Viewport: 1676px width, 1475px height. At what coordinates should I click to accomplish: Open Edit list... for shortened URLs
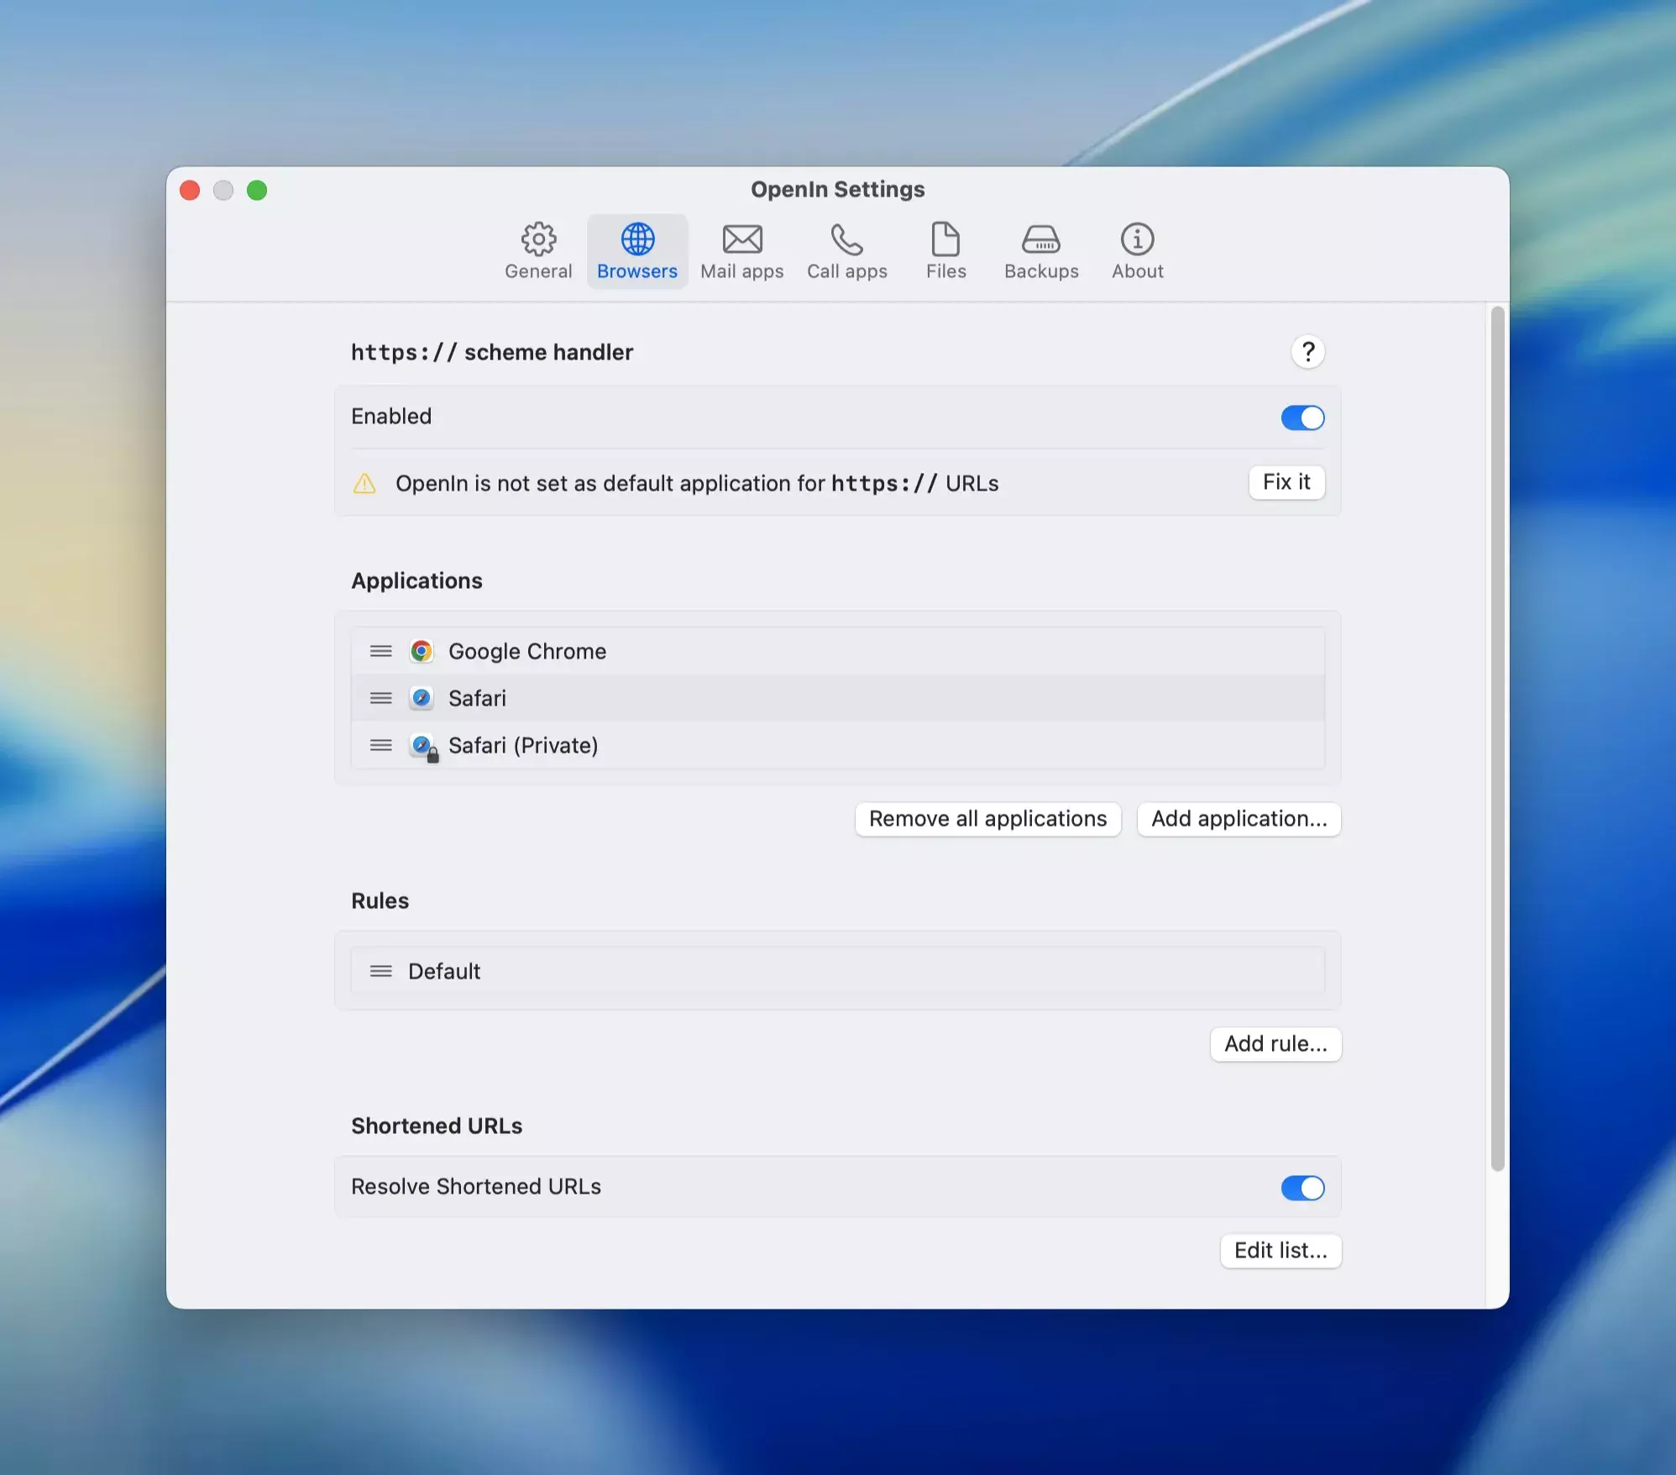coord(1280,1251)
